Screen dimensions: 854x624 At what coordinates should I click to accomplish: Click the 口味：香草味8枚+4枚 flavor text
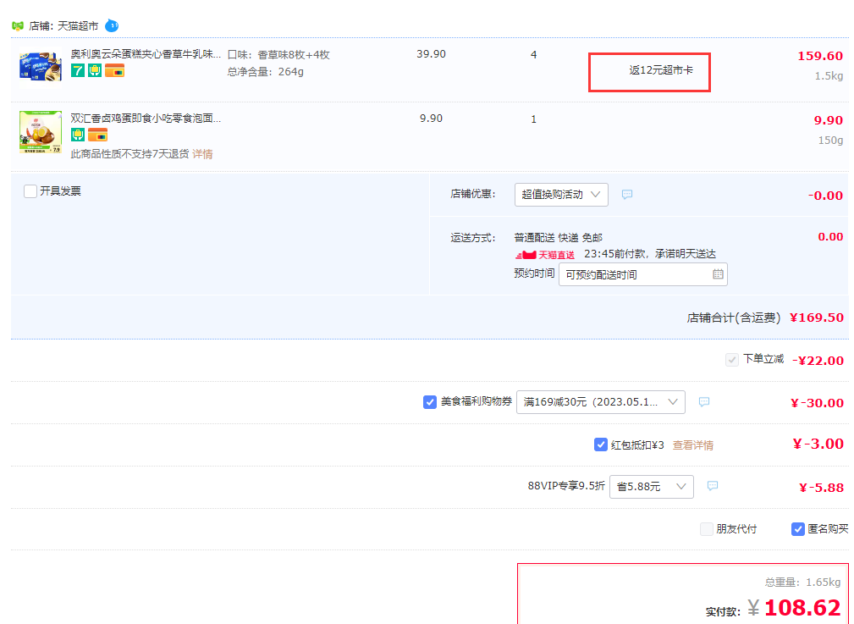pyautogui.click(x=278, y=54)
